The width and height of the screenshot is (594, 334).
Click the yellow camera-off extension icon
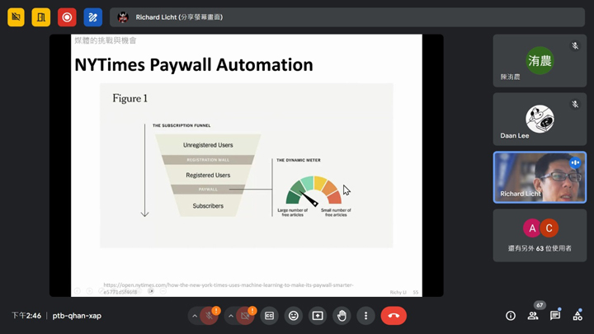pos(16,17)
